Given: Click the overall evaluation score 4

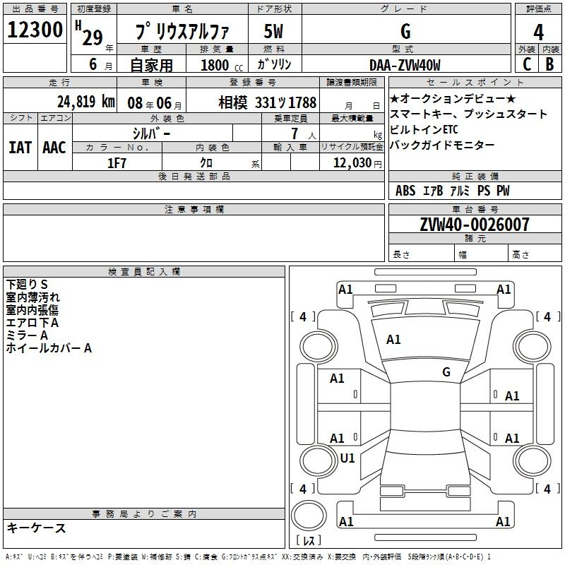Looking at the screenshot, I should [x=538, y=32].
